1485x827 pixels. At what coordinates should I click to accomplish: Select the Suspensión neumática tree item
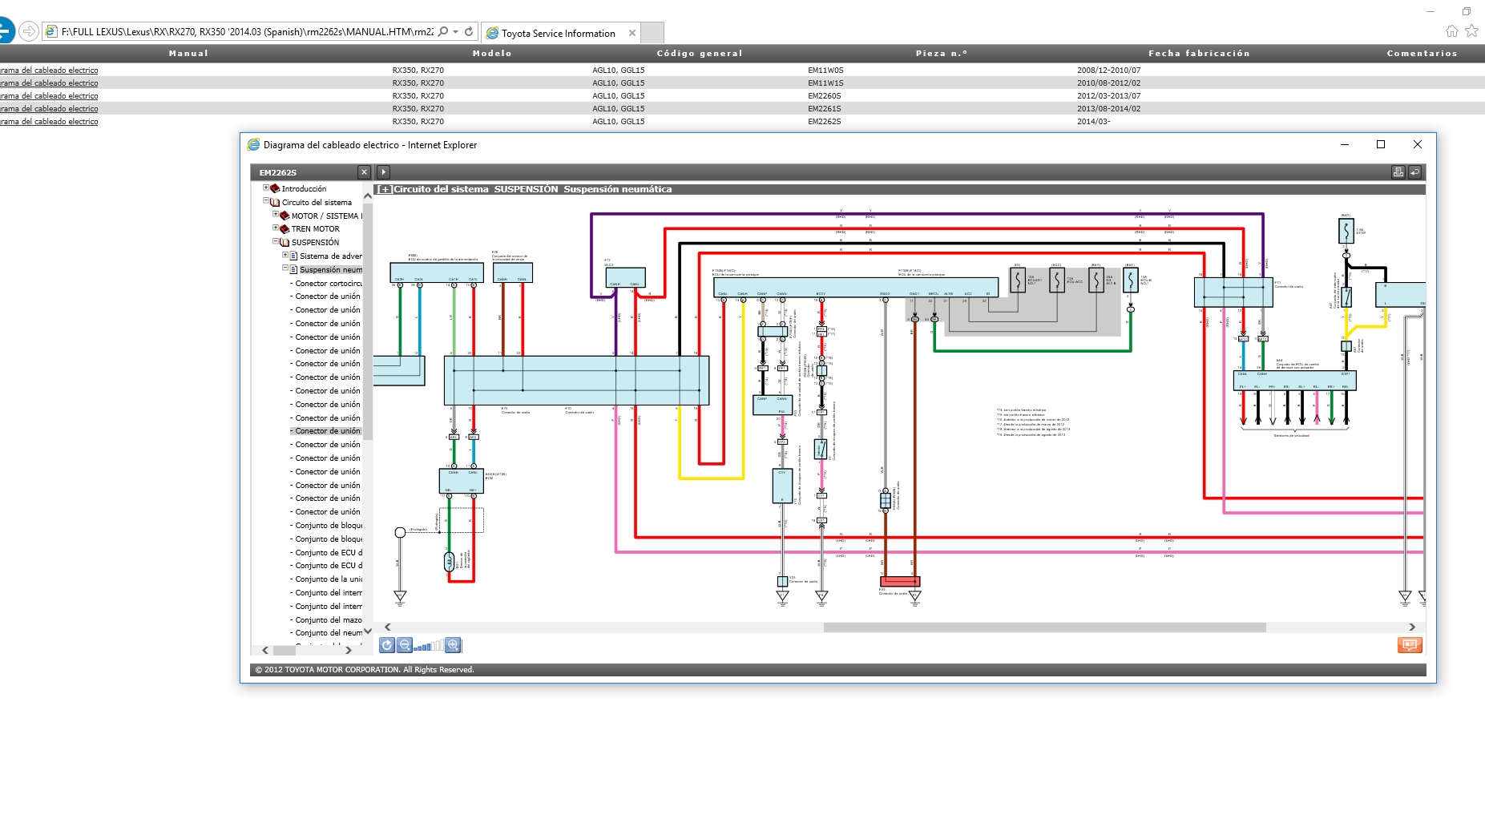tap(330, 270)
